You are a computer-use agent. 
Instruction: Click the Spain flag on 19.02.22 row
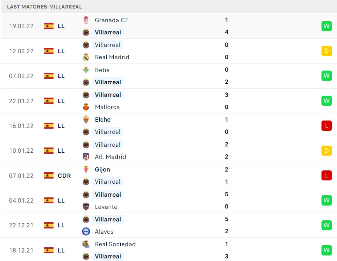(49, 26)
